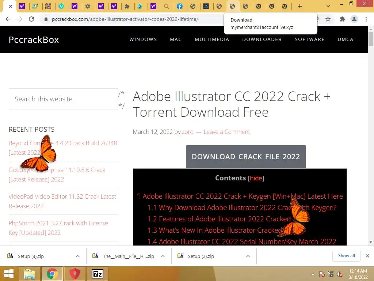
Task: Click the March 12, 2022 post date
Action: (153, 132)
